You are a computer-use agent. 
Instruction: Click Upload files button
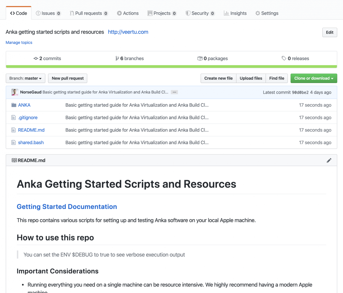(251, 78)
